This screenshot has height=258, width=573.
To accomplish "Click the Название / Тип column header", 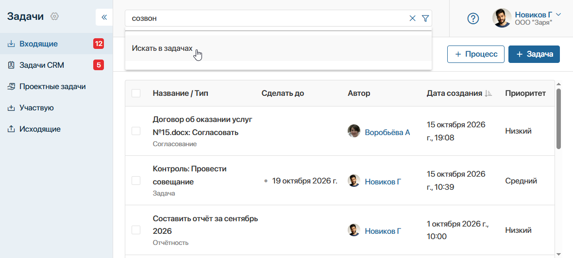I will pyautogui.click(x=181, y=93).
